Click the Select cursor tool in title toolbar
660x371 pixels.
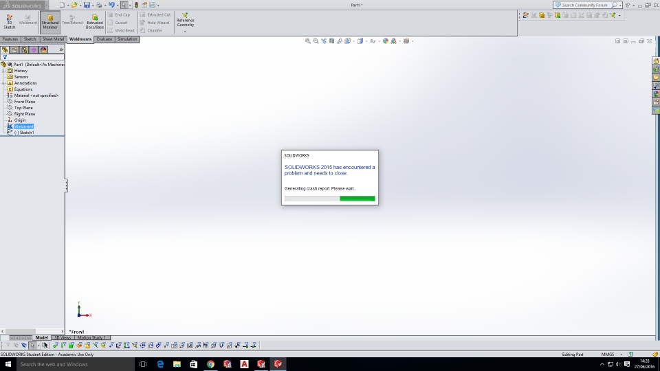[x=124, y=5]
